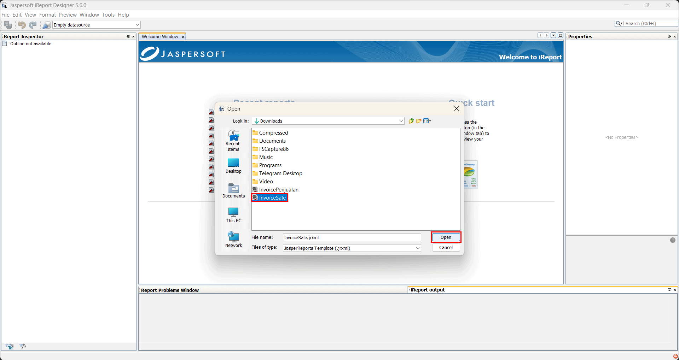Select the FSCapture86 folder
The height and width of the screenshot is (360, 679).
click(x=271, y=149)
